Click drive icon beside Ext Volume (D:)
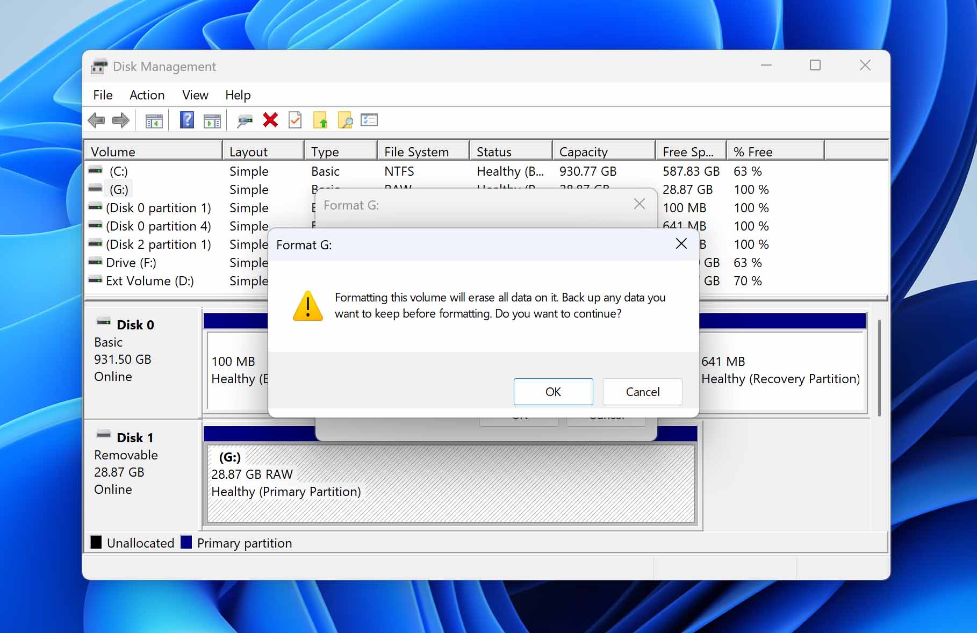 [95, 280]
